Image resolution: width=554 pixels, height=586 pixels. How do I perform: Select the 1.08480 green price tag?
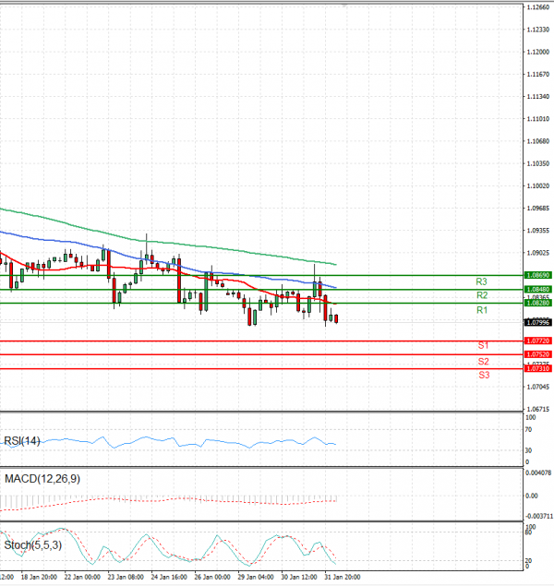pyautogui.click(x=538, y=289)
